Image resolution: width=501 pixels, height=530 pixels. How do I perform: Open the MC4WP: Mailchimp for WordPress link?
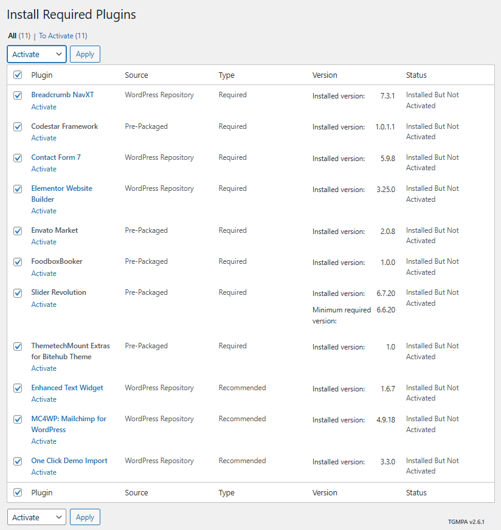69,424
